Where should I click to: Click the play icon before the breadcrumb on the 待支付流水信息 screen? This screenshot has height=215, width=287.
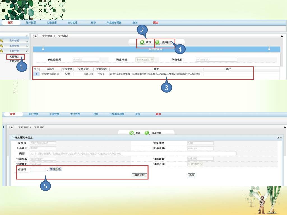tap(11, 127)
